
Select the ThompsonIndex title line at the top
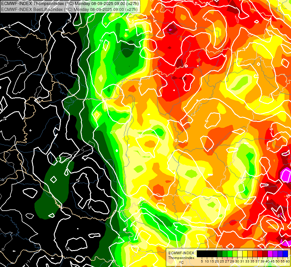[x=70, y=4]
